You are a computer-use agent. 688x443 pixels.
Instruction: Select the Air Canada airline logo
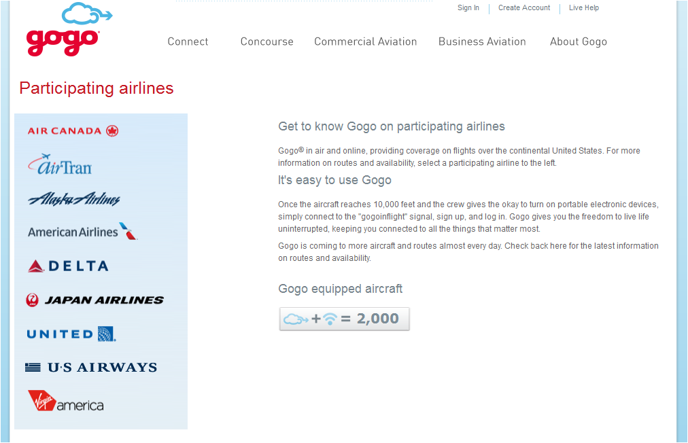(x=73, y=130)
